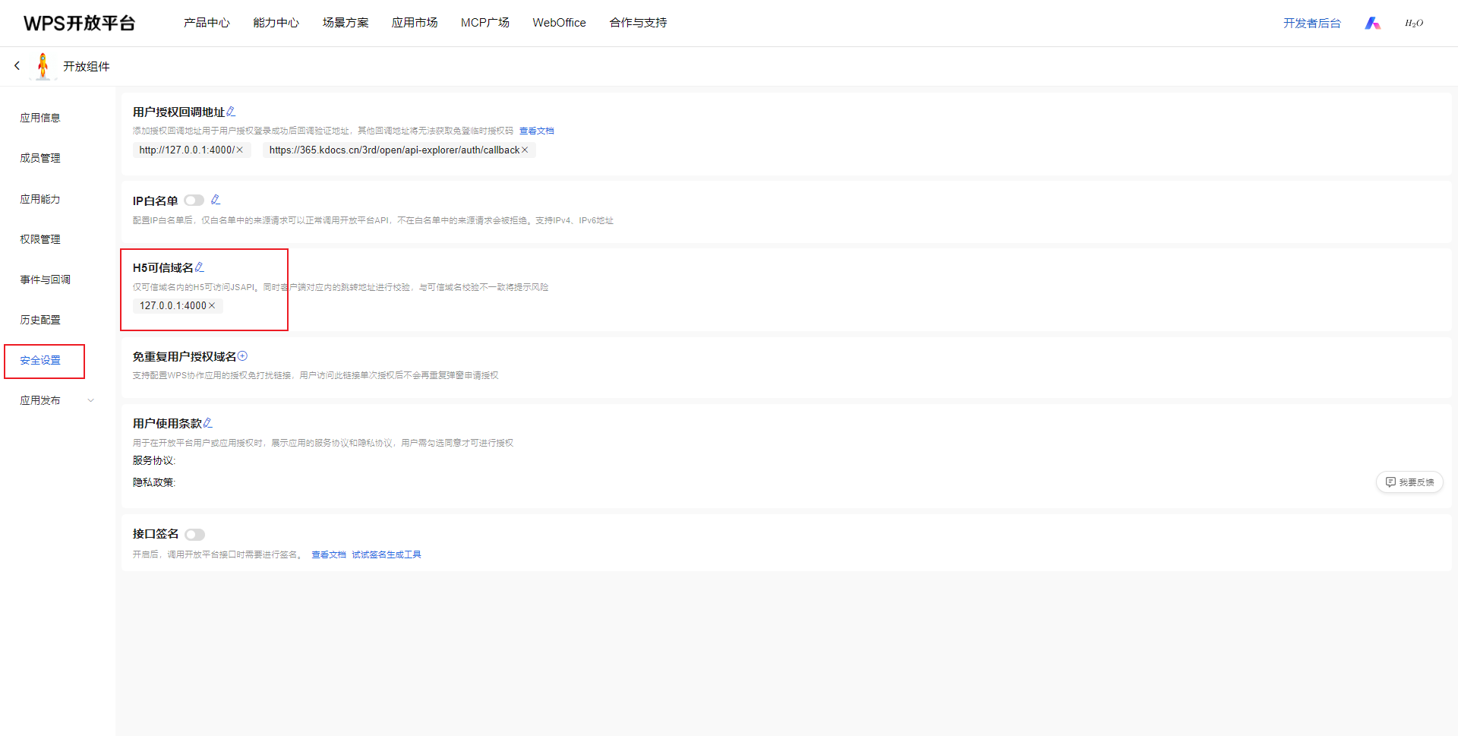Open 查看文档 link under callback address
The width and height of the screenshot is (1458, 736).
click(536, 131)
